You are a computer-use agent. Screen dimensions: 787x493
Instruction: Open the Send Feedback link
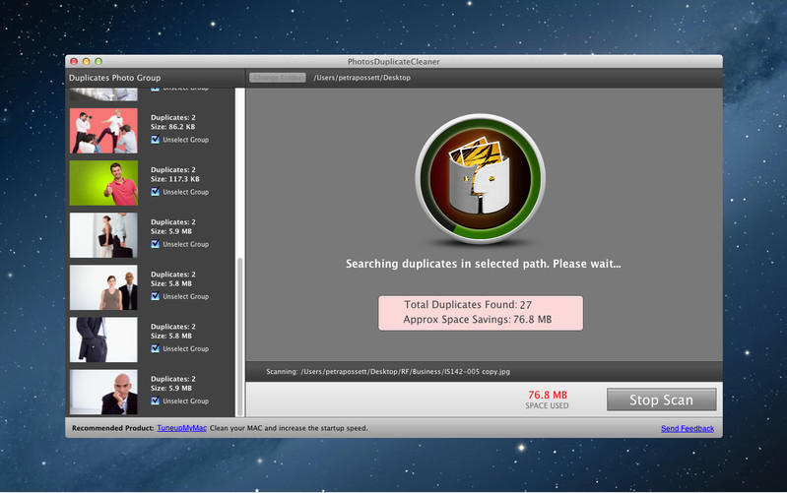[688, 428]
